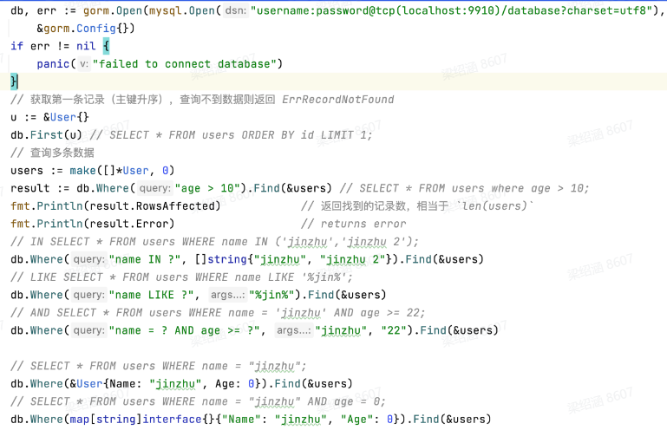Click the highlighted closing brace line
This screenshot has height=430, width=667.
pos(333,81)
